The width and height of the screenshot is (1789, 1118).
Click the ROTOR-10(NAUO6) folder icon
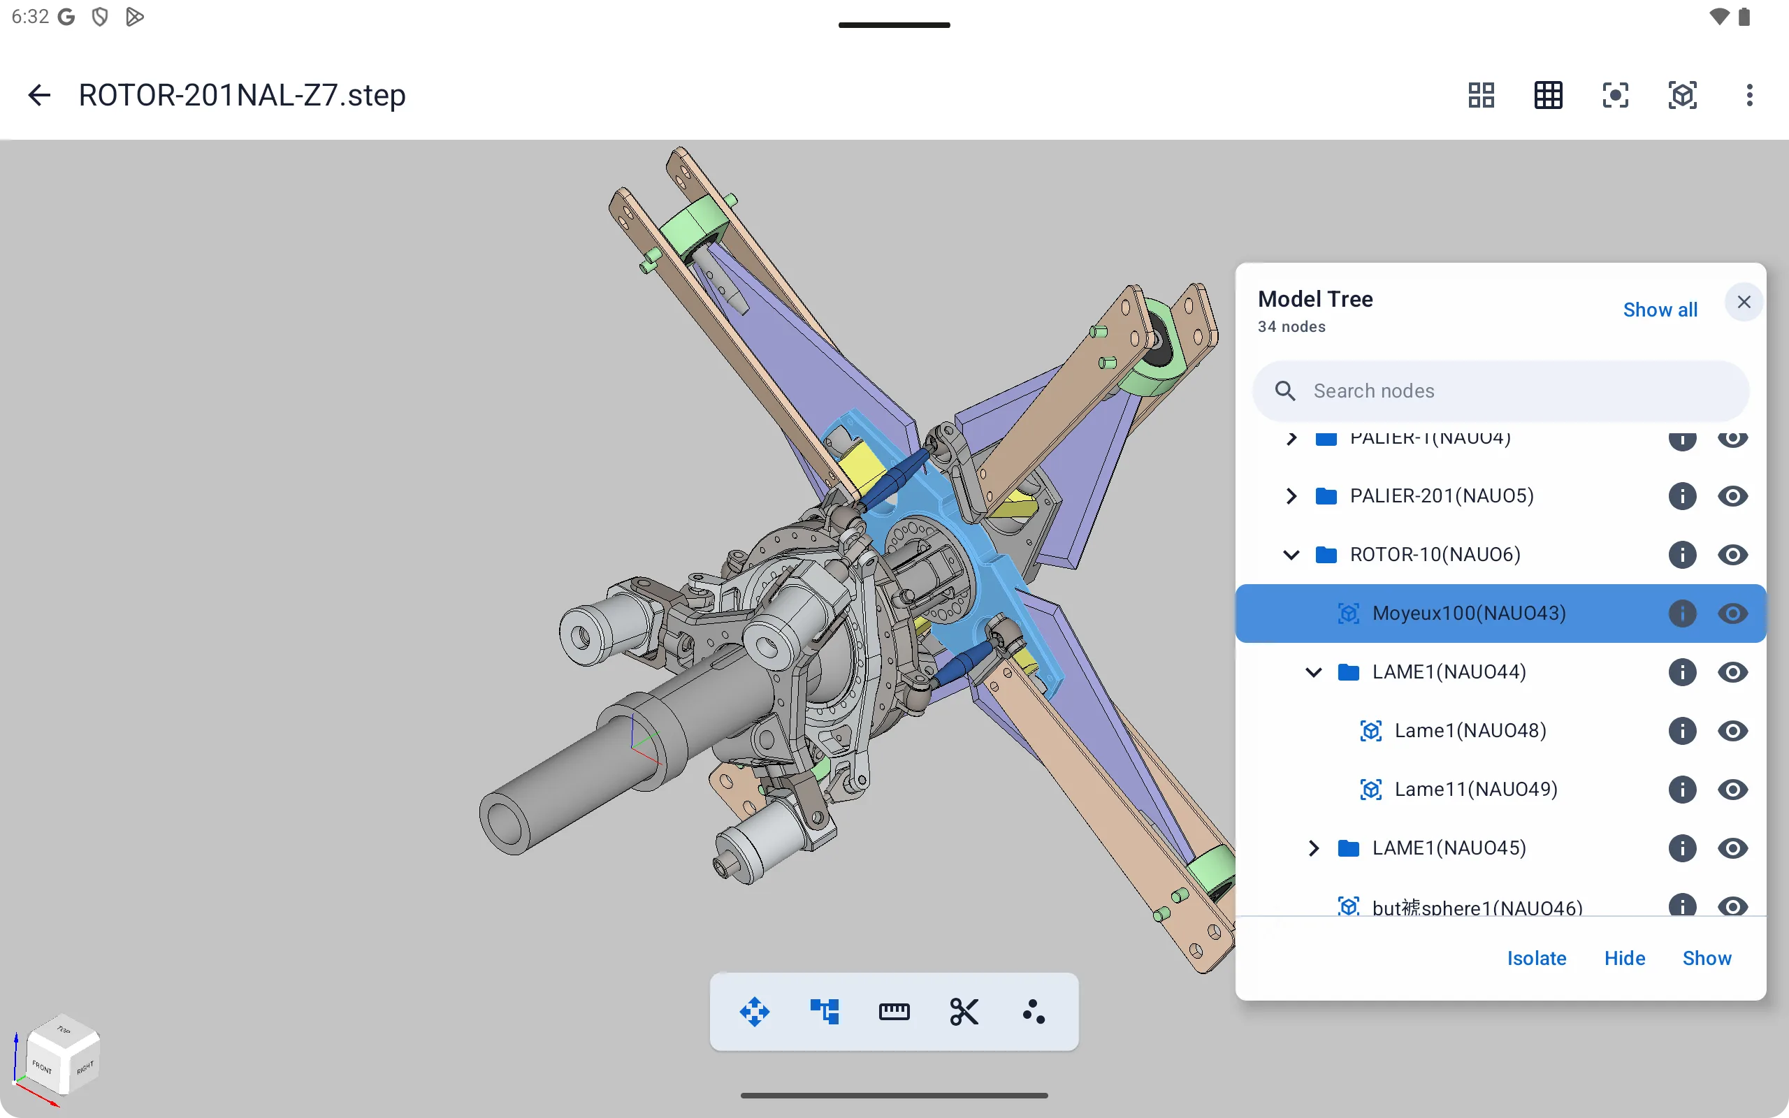tap(1326, 555)
